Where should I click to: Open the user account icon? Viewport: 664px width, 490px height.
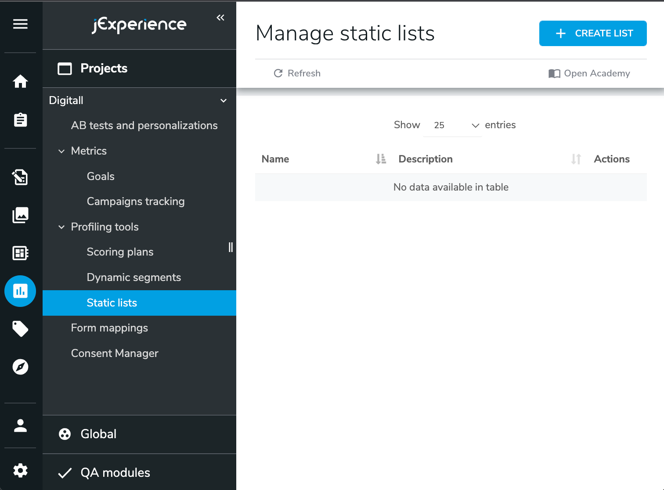(x=20, y=425)
